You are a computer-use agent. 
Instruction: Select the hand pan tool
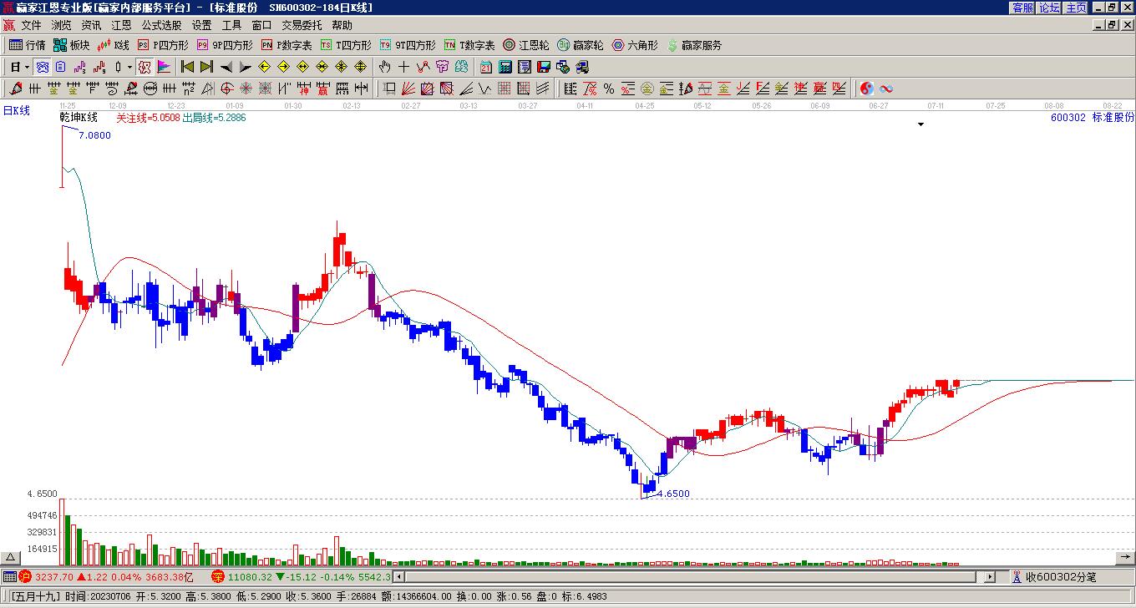[385, 67]
